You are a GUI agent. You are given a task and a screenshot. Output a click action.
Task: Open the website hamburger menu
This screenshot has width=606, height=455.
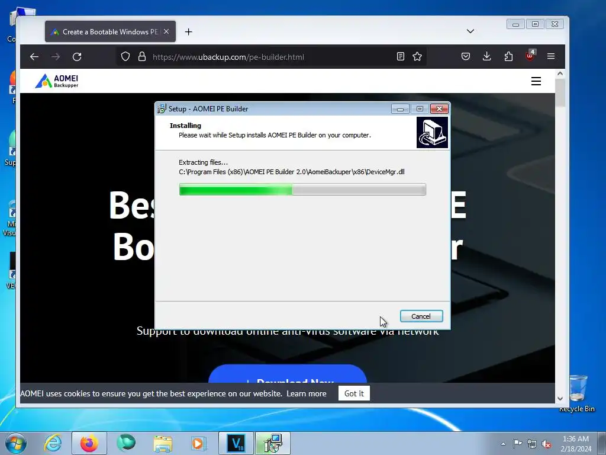click(536, 81)
